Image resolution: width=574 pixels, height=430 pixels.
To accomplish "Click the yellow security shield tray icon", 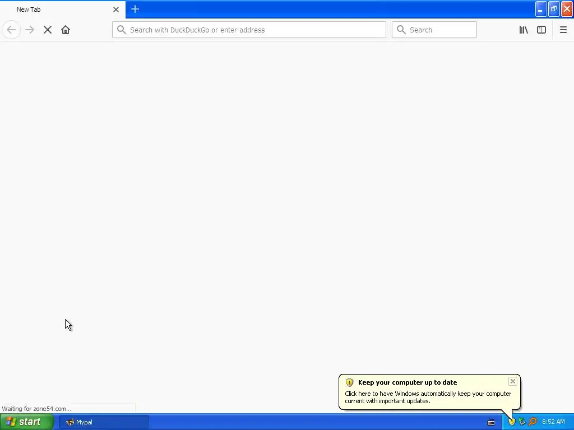I will coord(512,422).
